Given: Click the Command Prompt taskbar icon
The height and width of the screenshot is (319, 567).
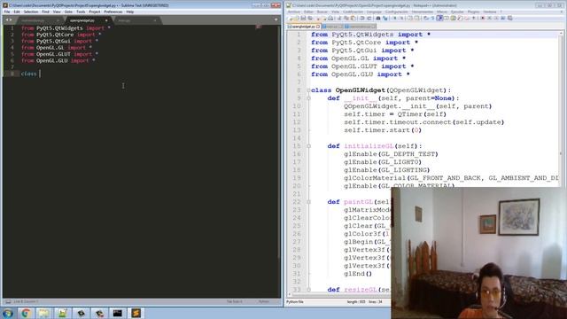Looking at the screenshot, I should pyautogui.click(x=117, y=313).
